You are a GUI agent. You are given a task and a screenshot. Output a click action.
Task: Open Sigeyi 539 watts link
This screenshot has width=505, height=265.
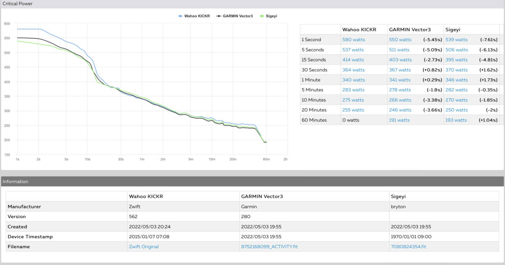point(456,39)
